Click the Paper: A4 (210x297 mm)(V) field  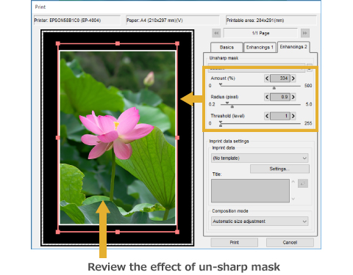(173, 21)
